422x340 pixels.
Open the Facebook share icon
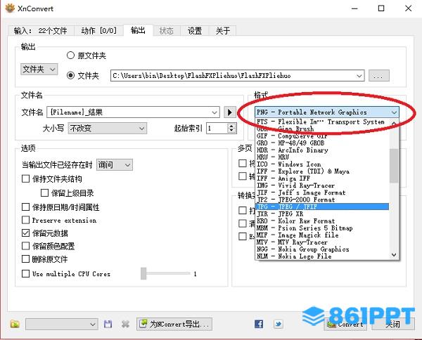(259, 324)
